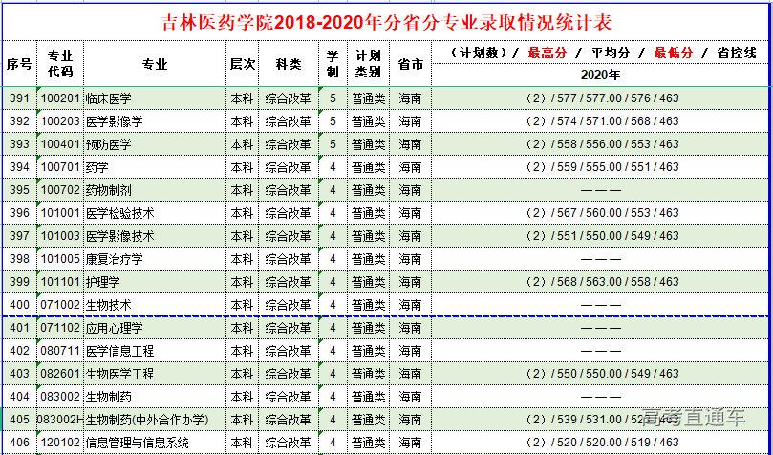This screenshot has width=773, height=455.
Task: Select the 2020年 header cell
Action: tap(600, 76)
